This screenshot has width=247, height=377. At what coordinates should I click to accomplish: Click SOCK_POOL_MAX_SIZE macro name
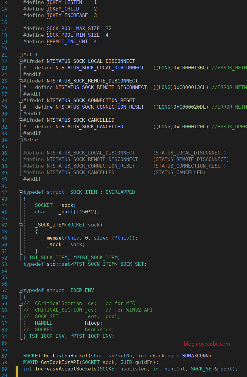(x=73, y=28)
